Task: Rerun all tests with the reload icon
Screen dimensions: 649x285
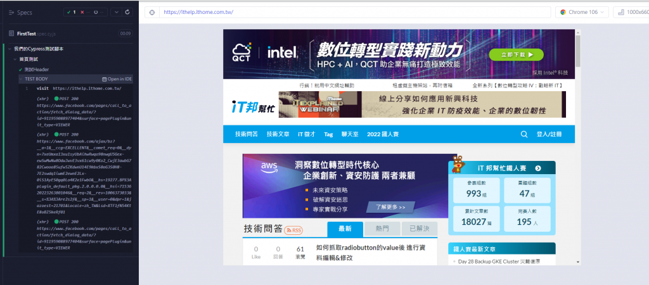Action: click(x=127, y=13)
